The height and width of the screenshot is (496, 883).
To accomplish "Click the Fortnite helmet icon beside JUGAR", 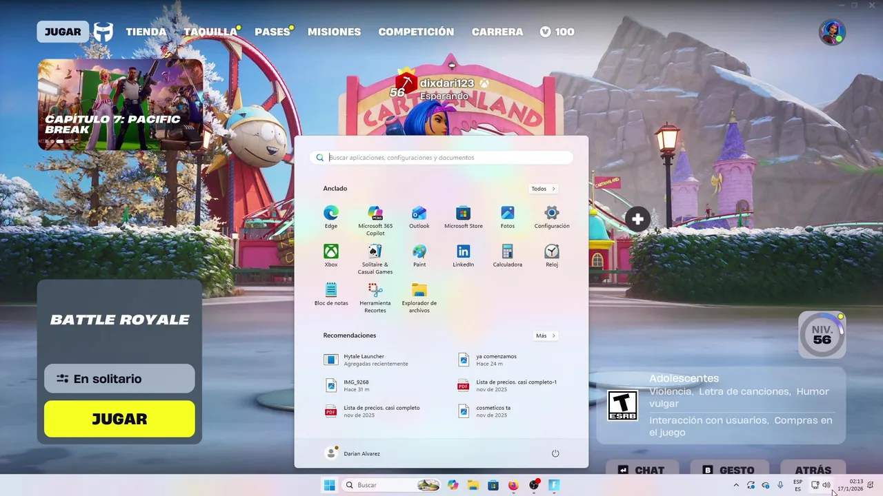I will pyautogui.click(x=103, y=32).
